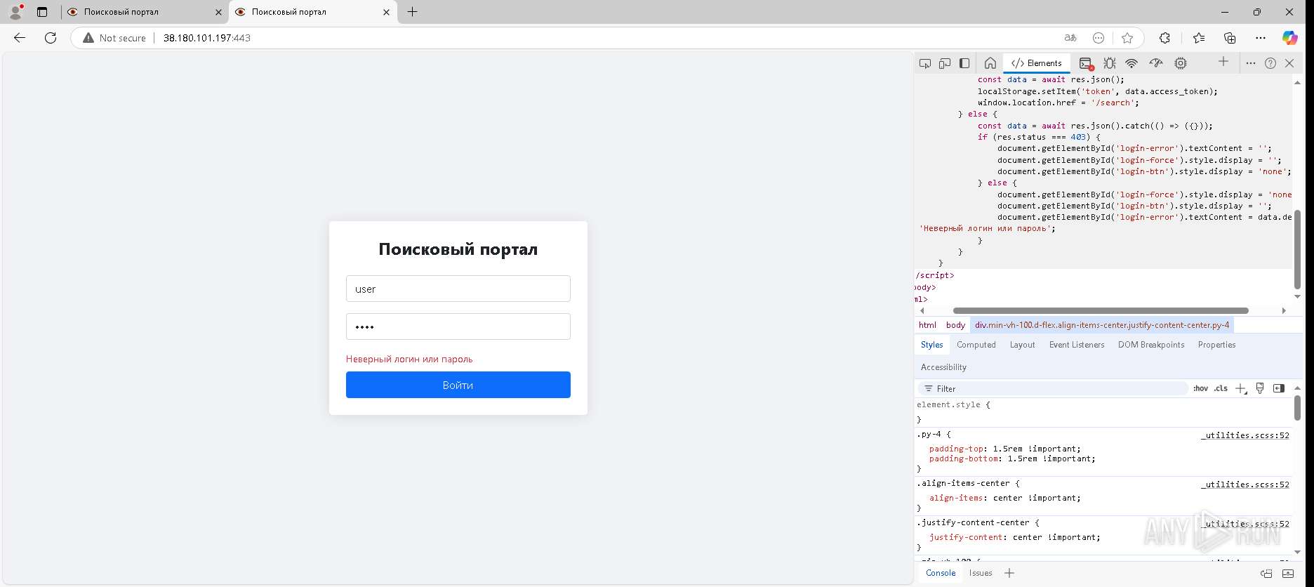Image resolution: width=1314 pixels, height=587 pixels.
Task: Open Copilot sidebar icon
Action: pyautogui.click(x=1290, y=38)
